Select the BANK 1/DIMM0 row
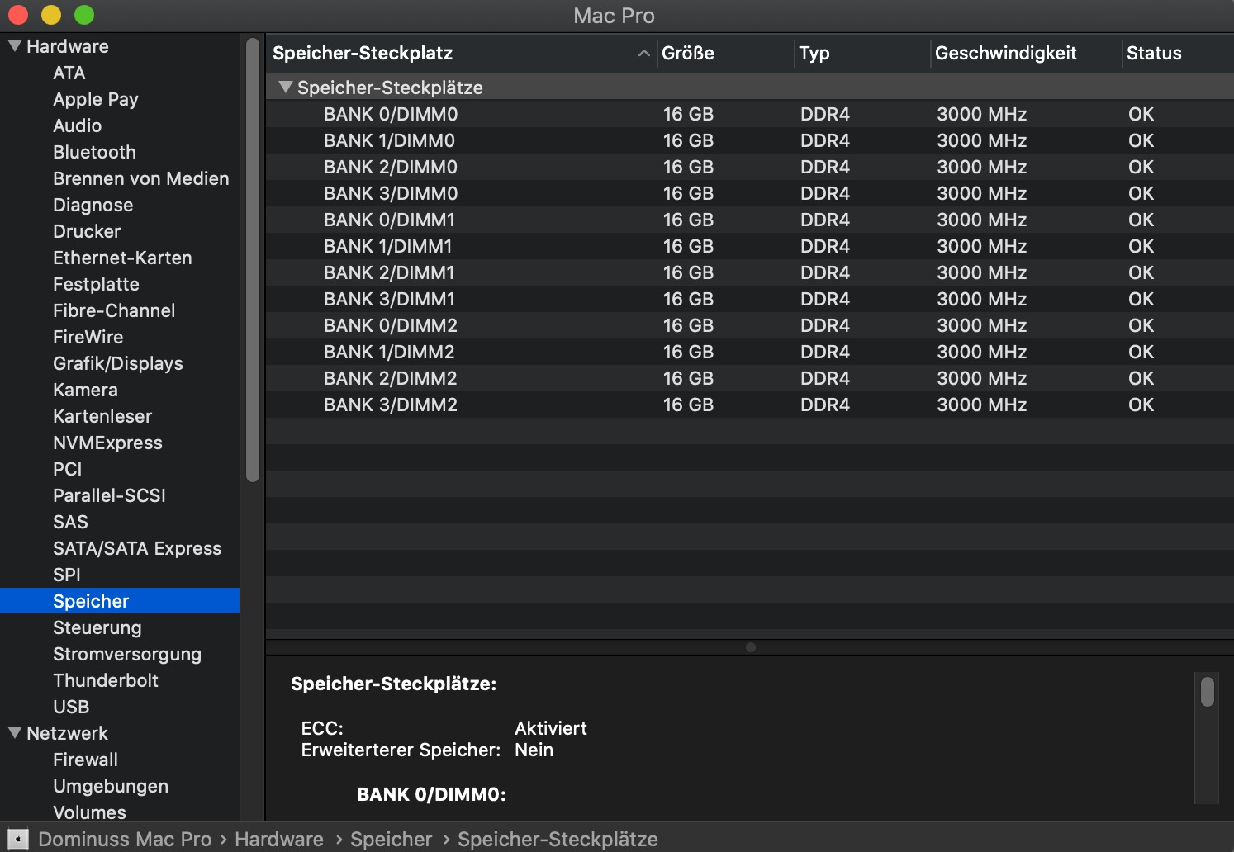This screenshot has width=1234, height=852. click(750, 140)
